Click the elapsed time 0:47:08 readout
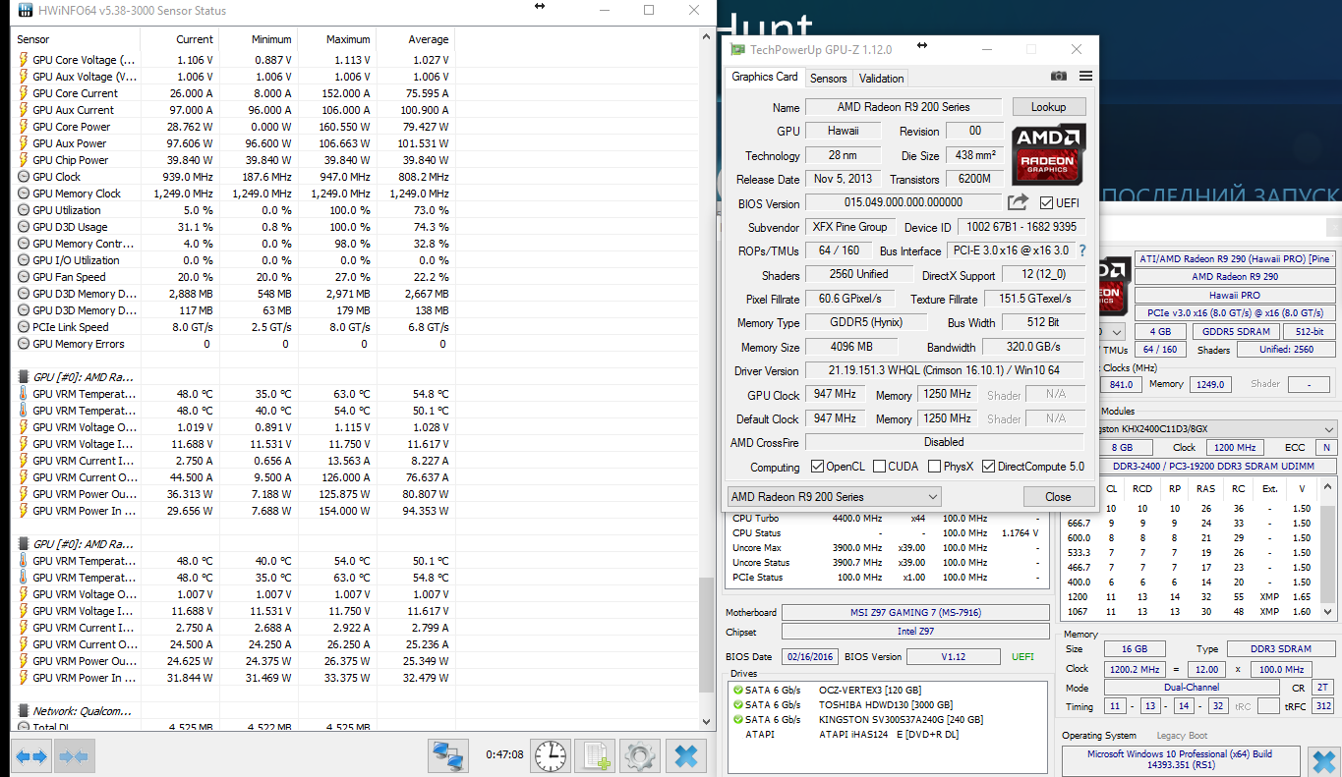Viewport: 1342px width, 777px height. tap(504, 755)
